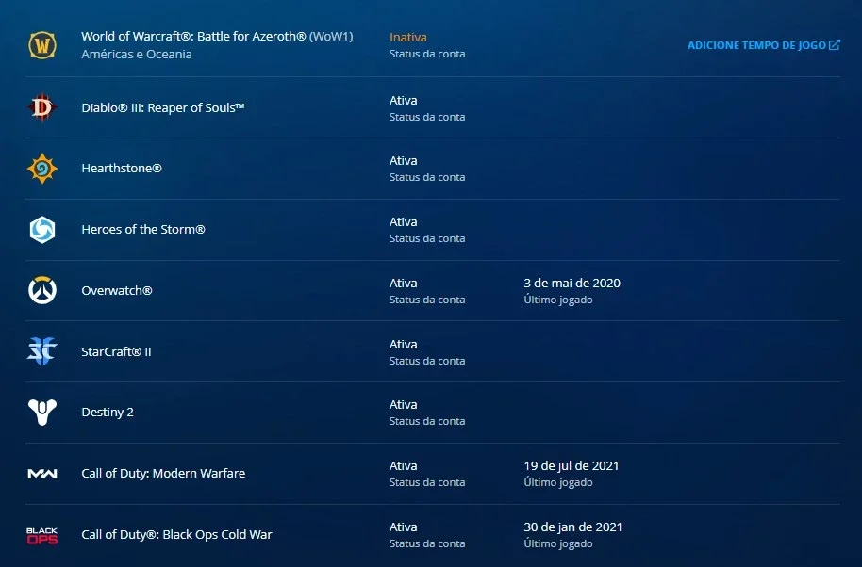The image size is (862, 567).
Task: Click the Black Ops logo icon
Action: 42,535
